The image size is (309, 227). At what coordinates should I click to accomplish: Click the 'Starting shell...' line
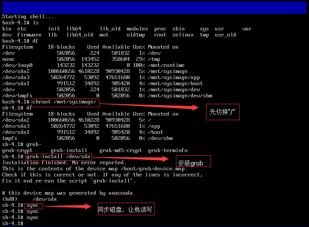point(28,17)
